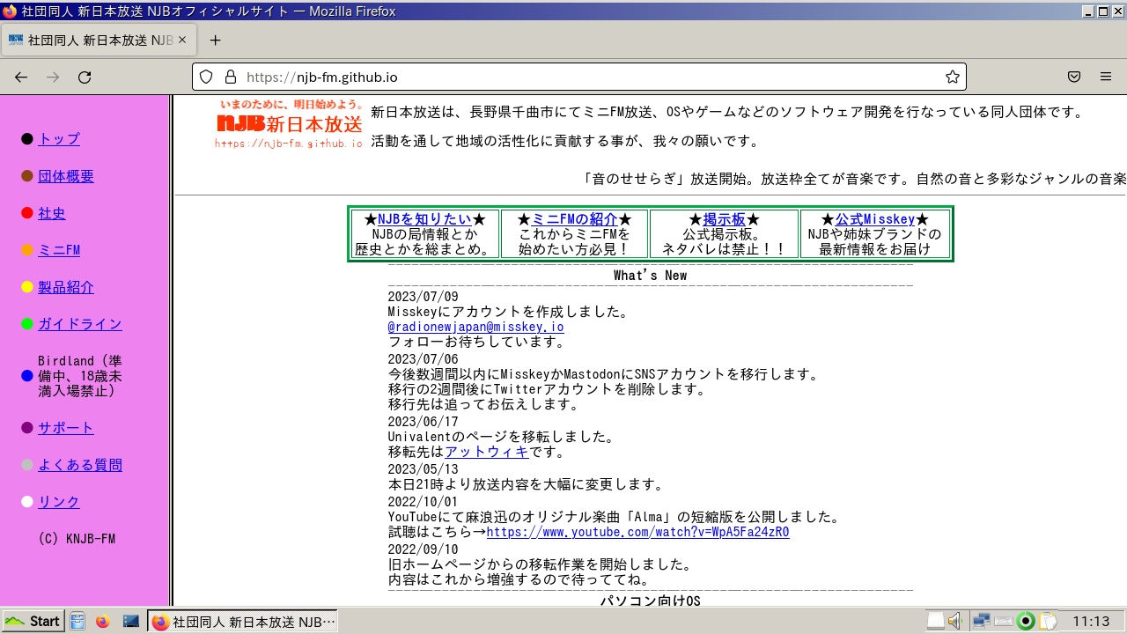Open a new tab with the plus button
Image resolution: width=1127 pixels, height=634 pixels.
coord(215,41)
